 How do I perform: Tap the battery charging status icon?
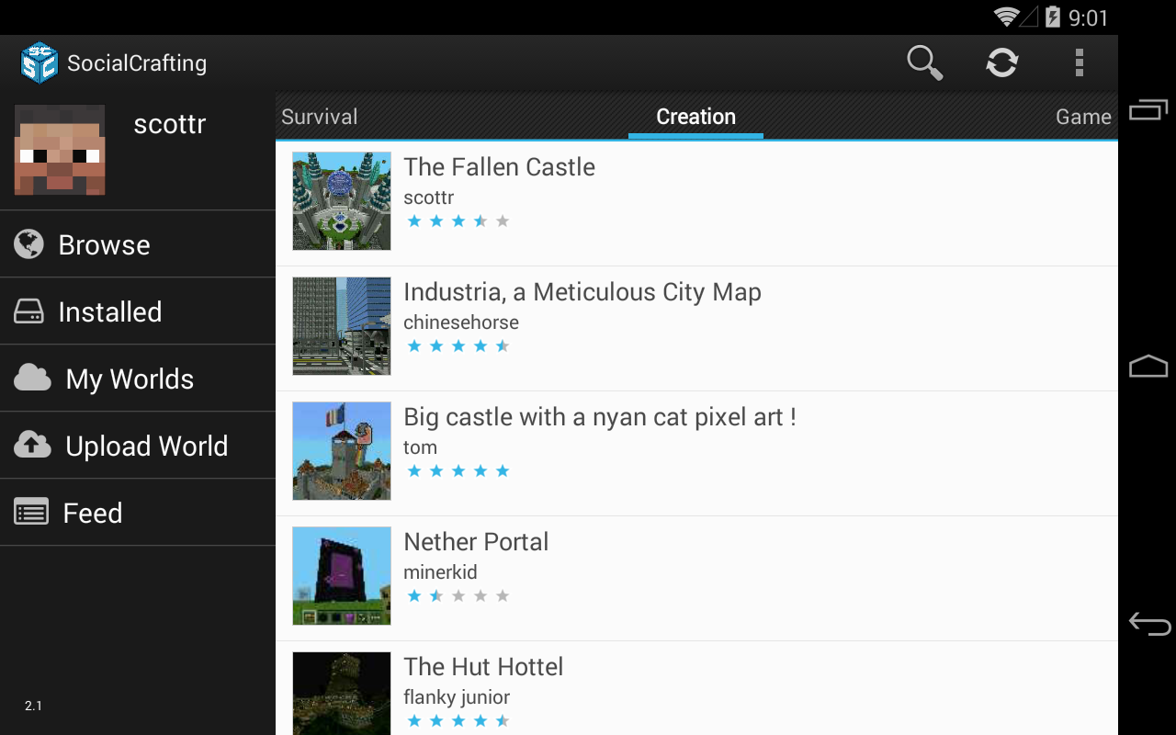pyautogui.click(x=1052, y=17)
